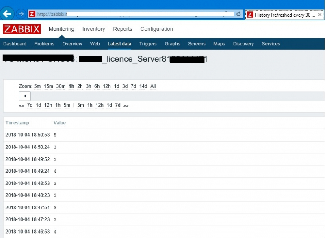Click the ZABBIX logo
This screenshot has height=238, width=325.
[x=22, y=29]
